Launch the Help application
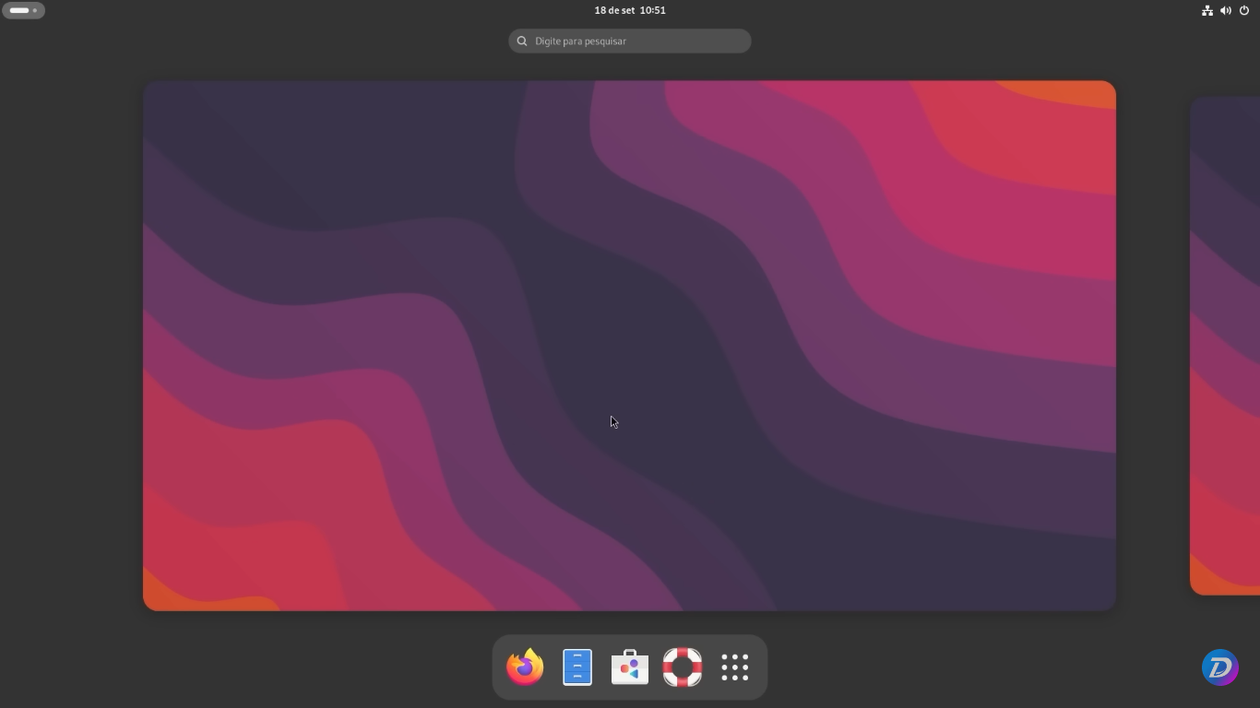The height and width of the screenshot is (708, 1260). click(x=682, y=667)
